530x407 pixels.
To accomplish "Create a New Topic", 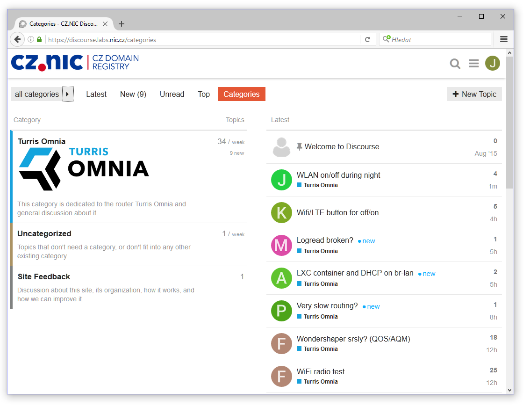I will (474, 94).
